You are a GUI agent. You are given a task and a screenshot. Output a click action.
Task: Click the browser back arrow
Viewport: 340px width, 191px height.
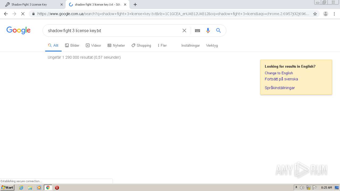point(6,14)
